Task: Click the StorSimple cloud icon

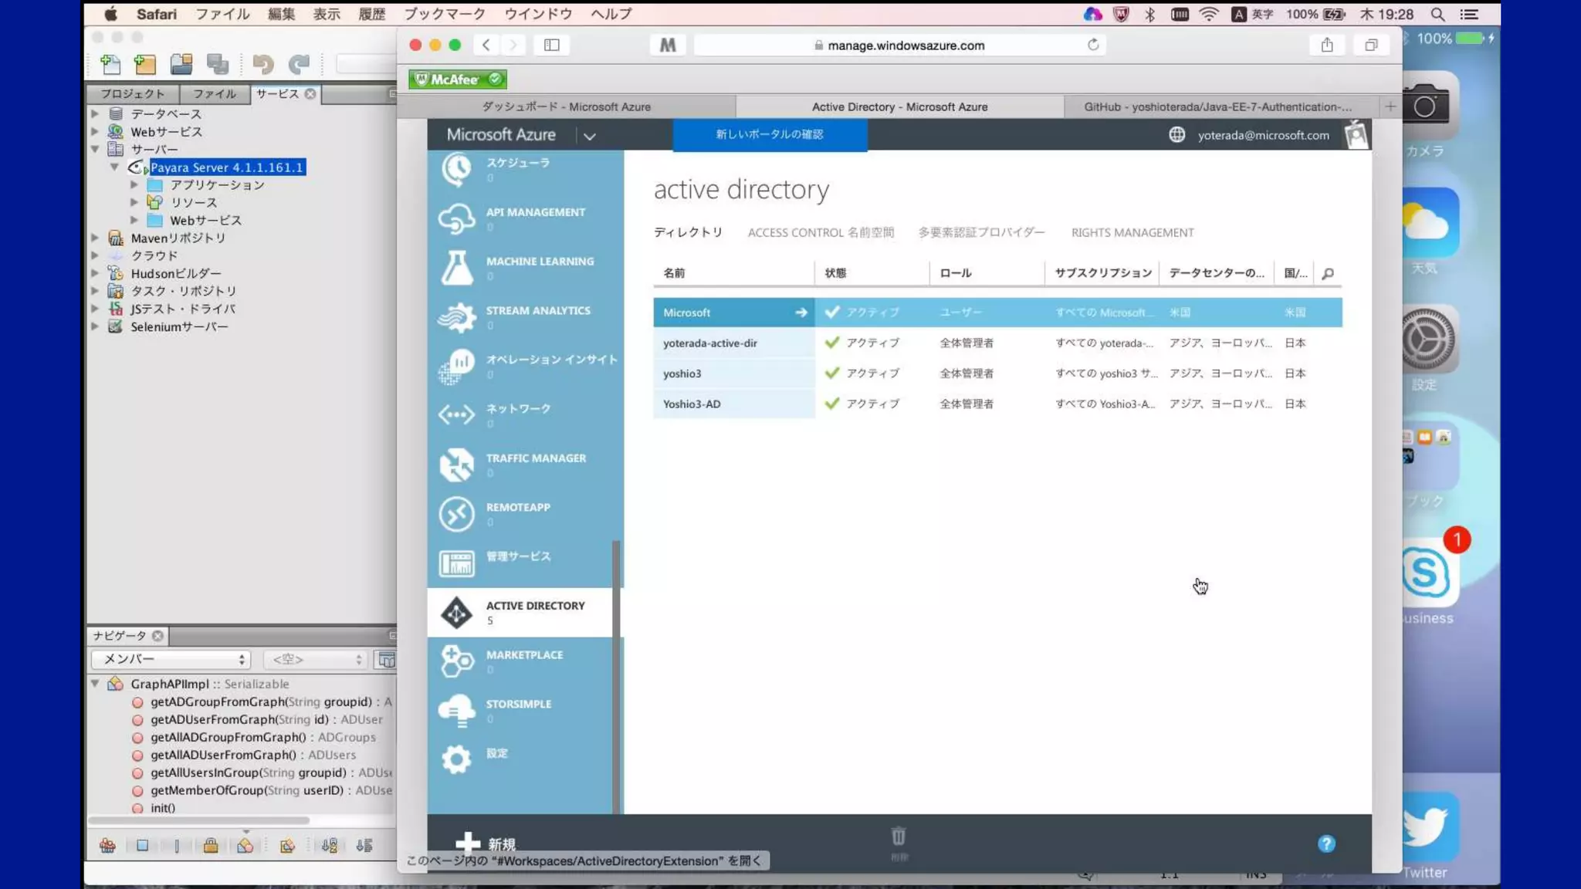Action: click(x=456, y=710)
